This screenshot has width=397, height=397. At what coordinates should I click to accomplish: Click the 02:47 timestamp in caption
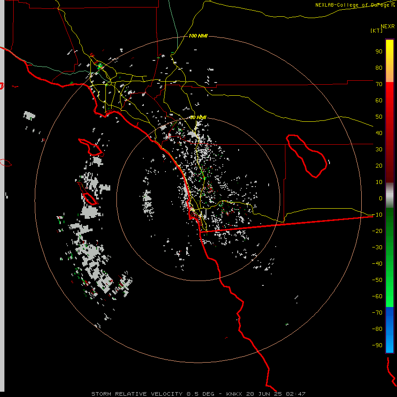click(x=296, y=394)
